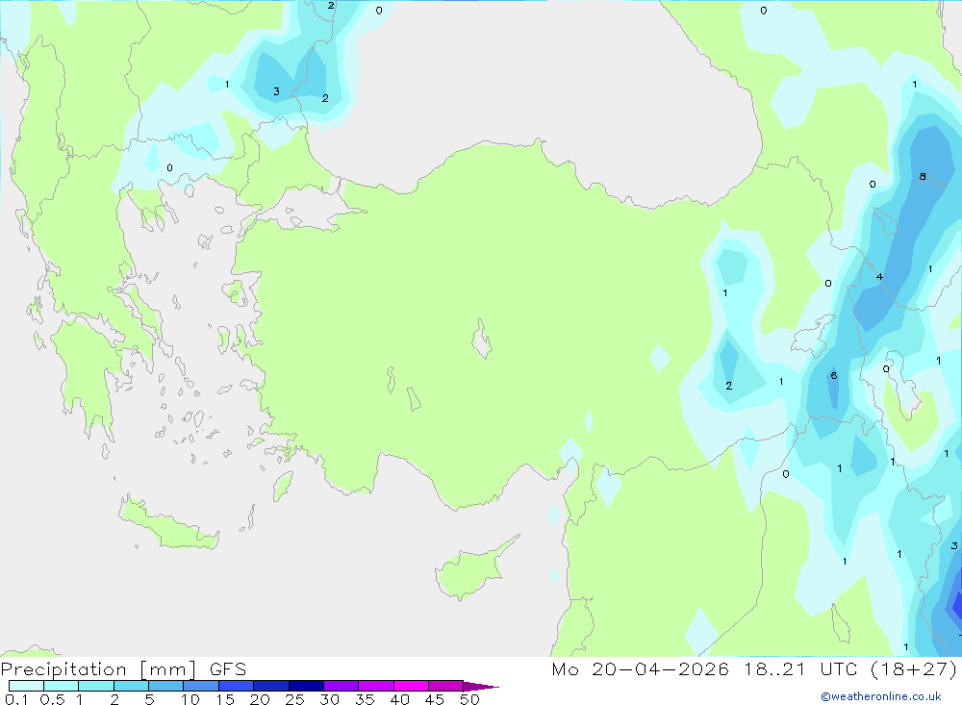Image resolution: width=962 pixels, height=705 pixels.
Task: Click the 'GFS' model label
Action: point(228,669)
